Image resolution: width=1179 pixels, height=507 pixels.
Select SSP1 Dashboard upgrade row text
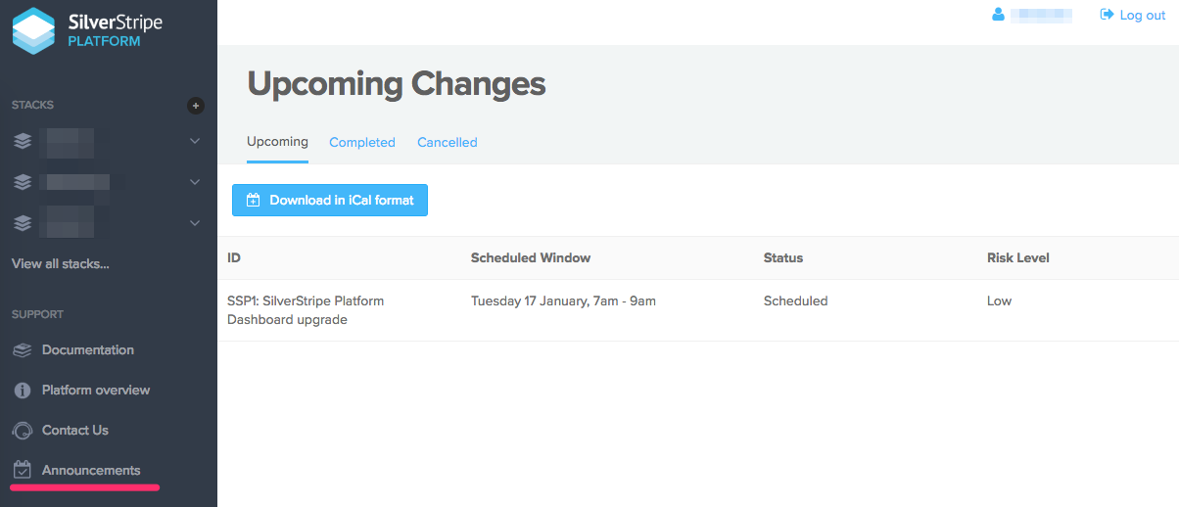coord(306,310)
